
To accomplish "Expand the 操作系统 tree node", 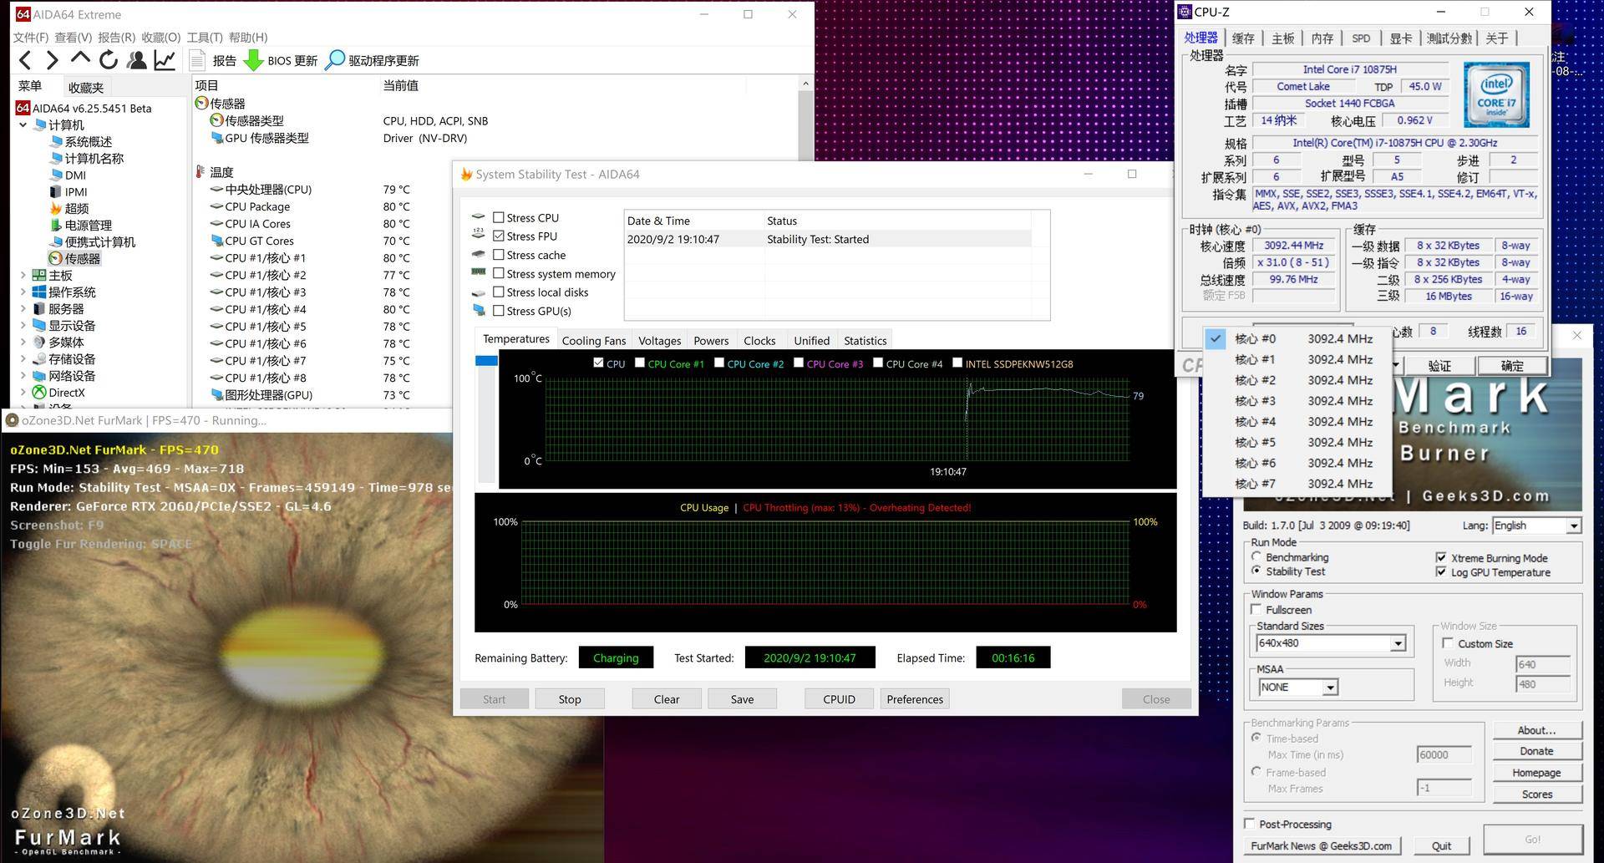I will (x=23, y=292).
